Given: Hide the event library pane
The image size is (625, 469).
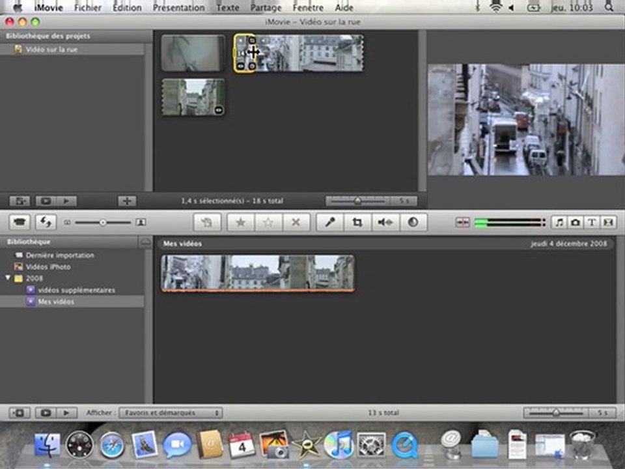Looking at the screenshot, I should pos(145,242).
